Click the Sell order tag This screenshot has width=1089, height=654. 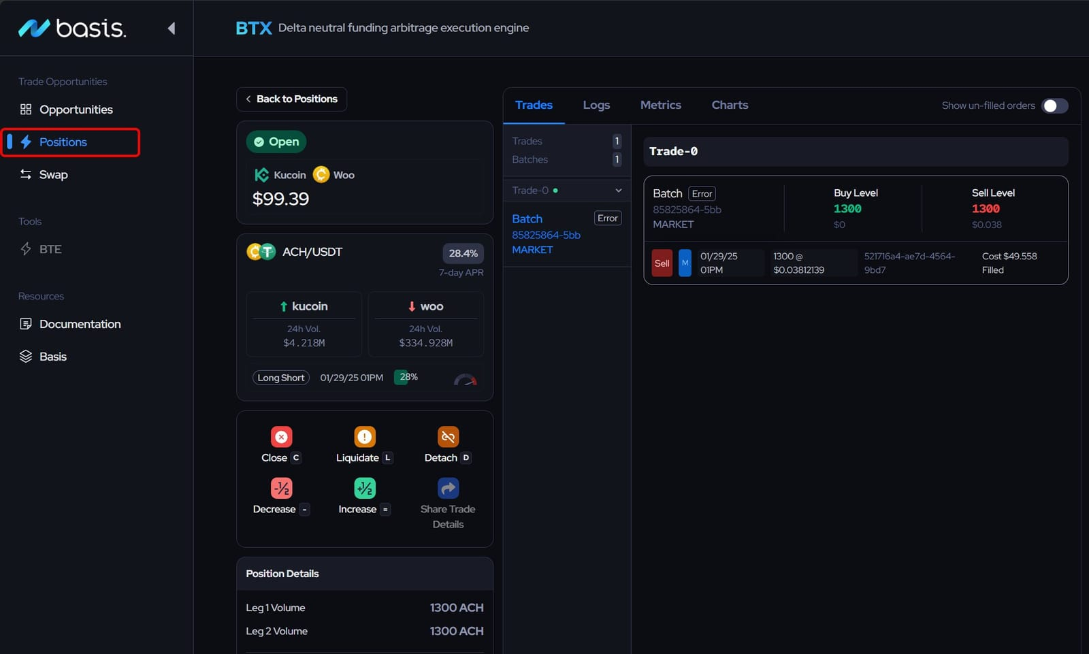(662, 263)
